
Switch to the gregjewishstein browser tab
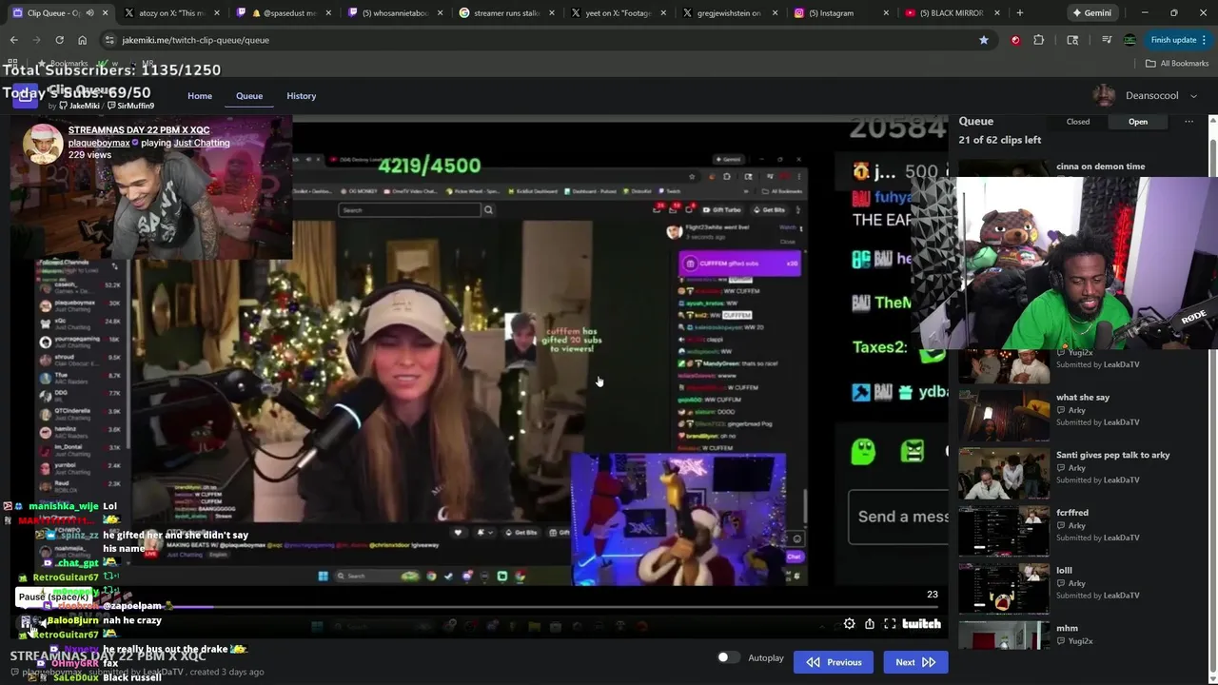click(730, 13)
